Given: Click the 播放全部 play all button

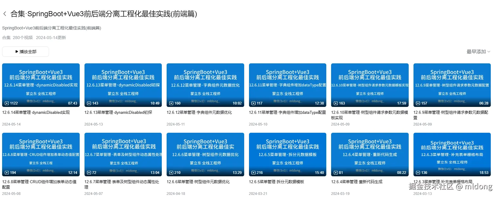Looking at the screenshot, I should coord(26,52).
